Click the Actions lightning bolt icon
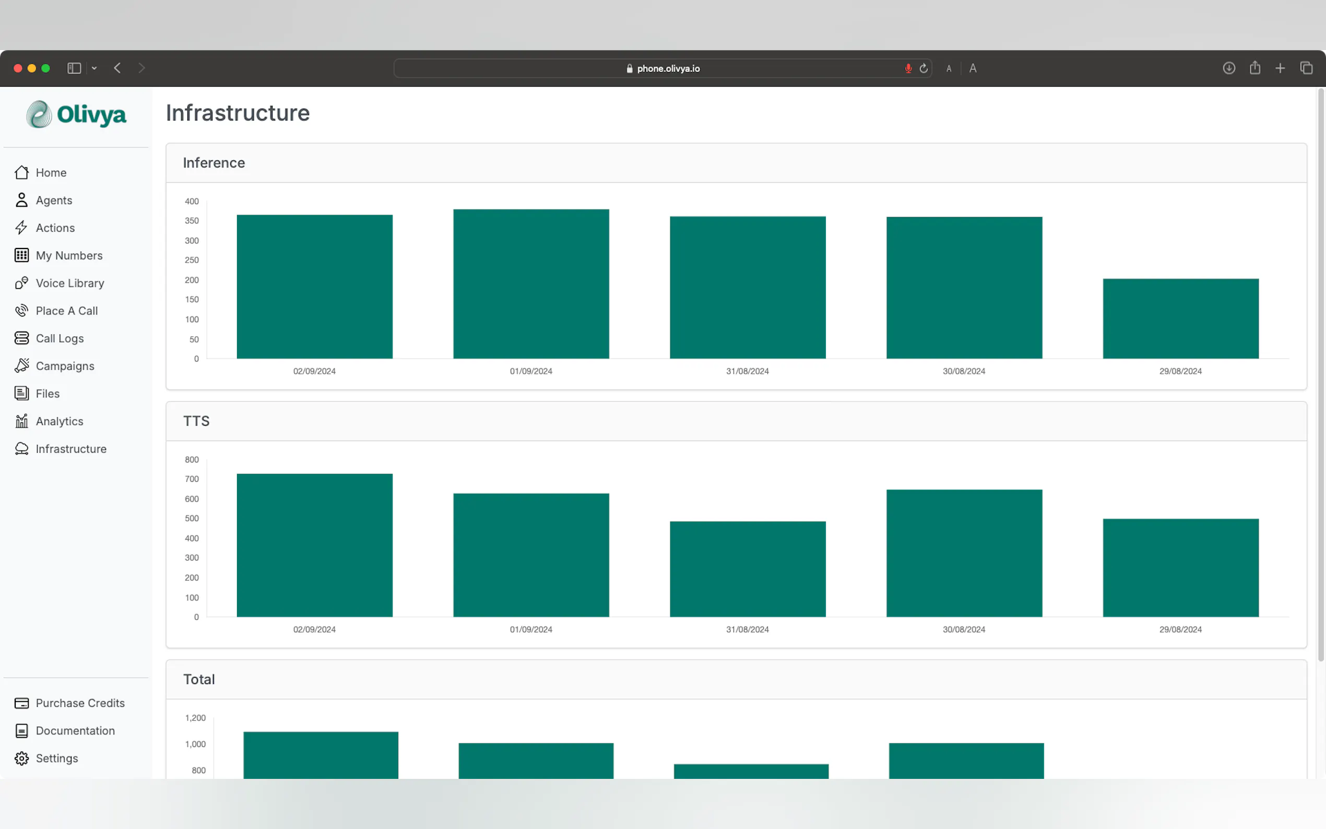Screen dimensions: 1326x829 [21, 228]
